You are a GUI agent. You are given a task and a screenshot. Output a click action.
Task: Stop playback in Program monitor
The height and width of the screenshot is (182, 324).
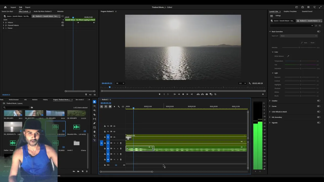pos(183,94)
